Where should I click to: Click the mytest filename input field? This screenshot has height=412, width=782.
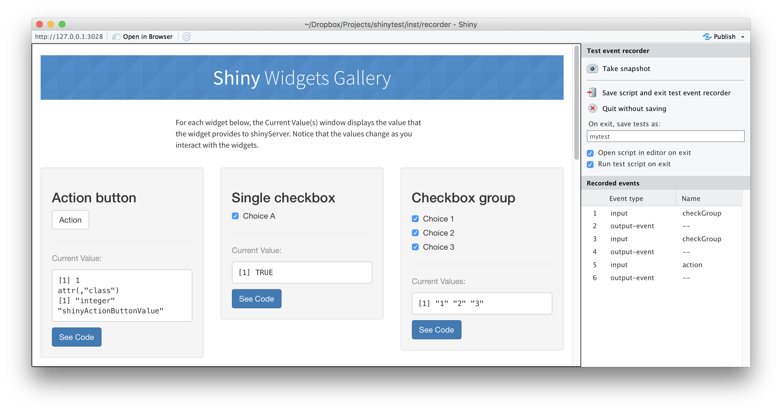(x=665, y=136)
